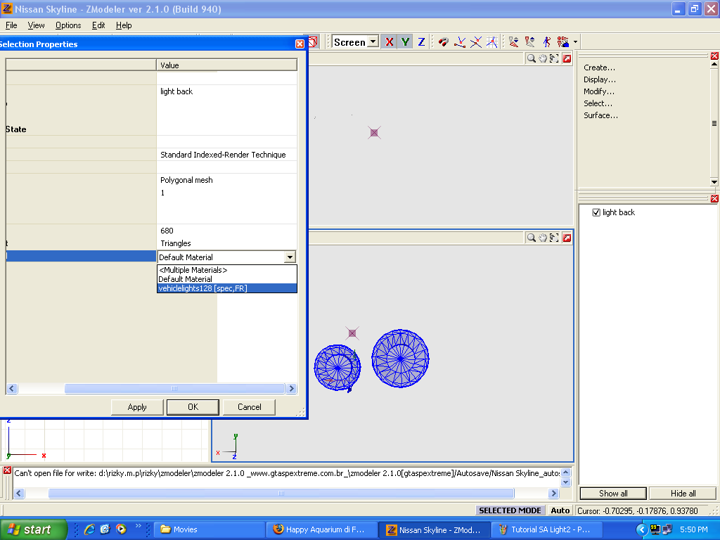Click the Value column header

227,65
